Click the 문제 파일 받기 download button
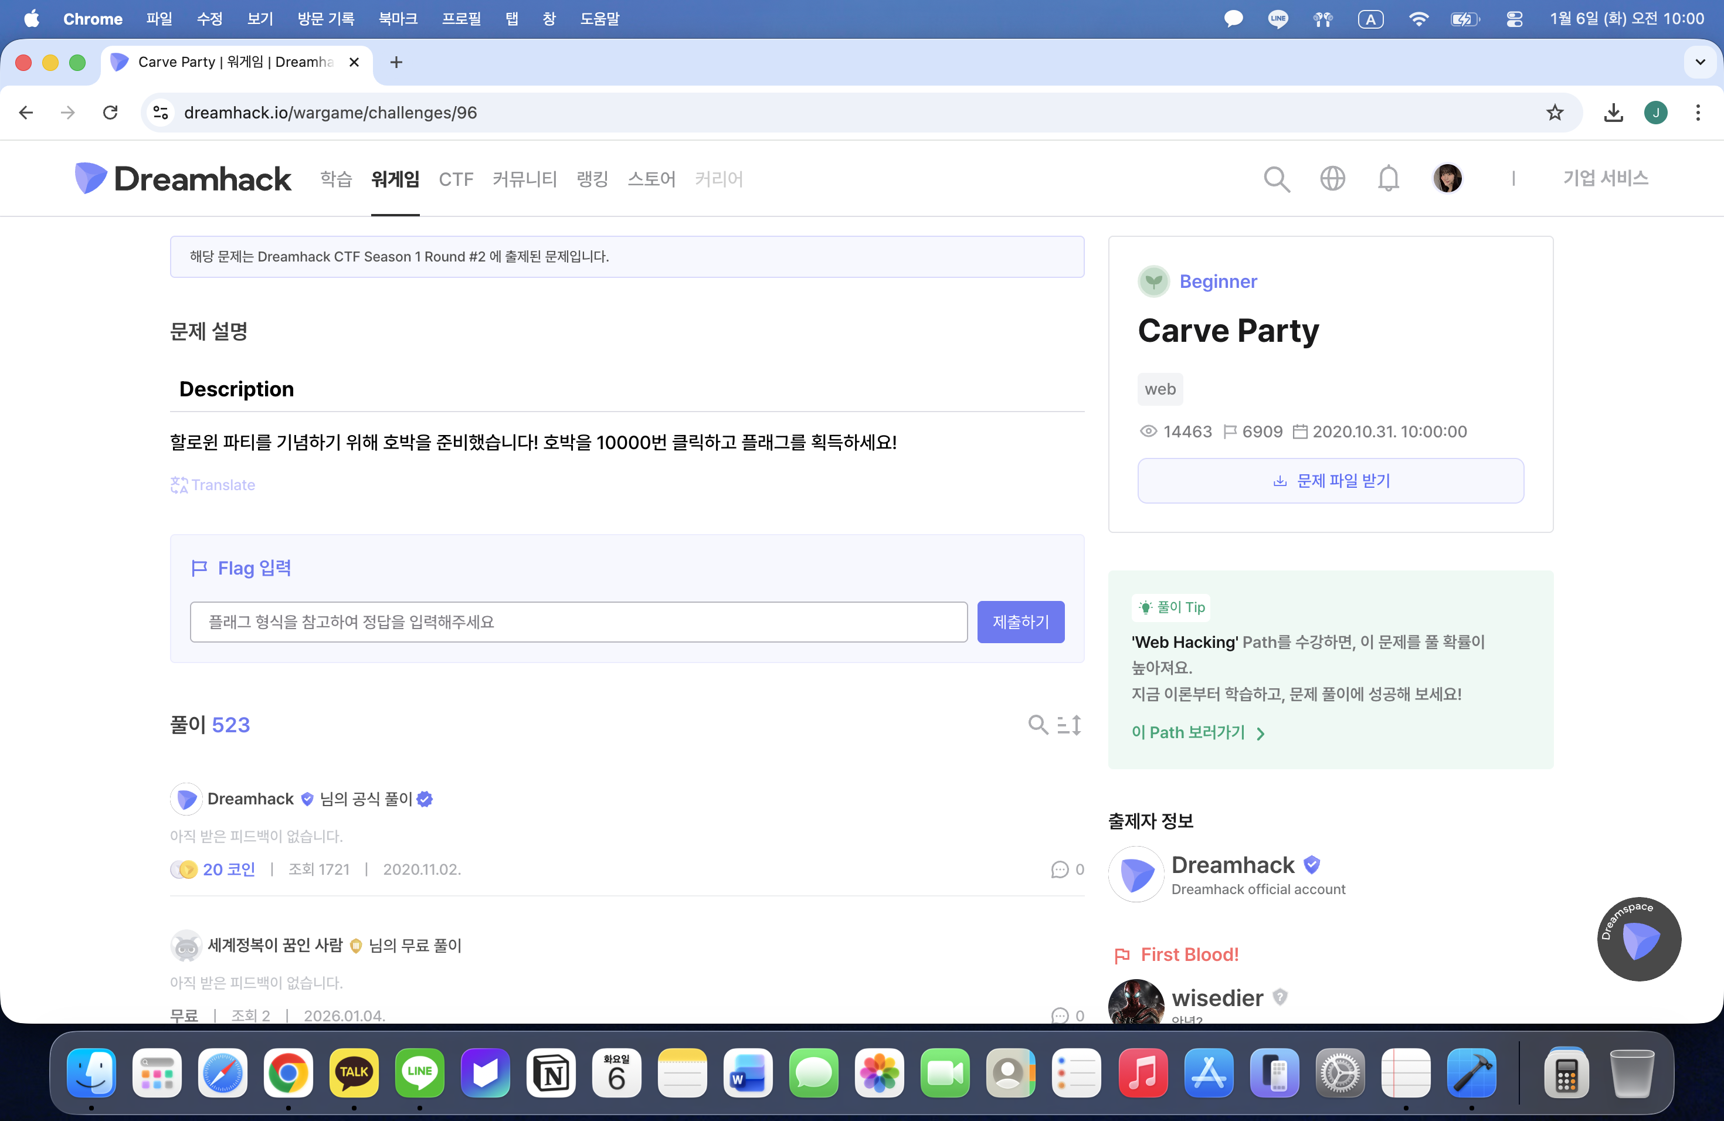This screenshot has width=1724, height=1121. (1330, 480)
